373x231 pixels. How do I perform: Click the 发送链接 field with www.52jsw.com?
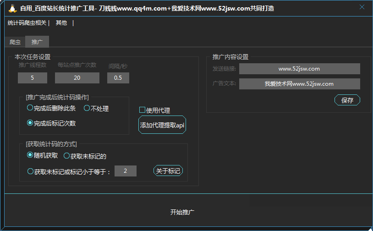[300, 69]
